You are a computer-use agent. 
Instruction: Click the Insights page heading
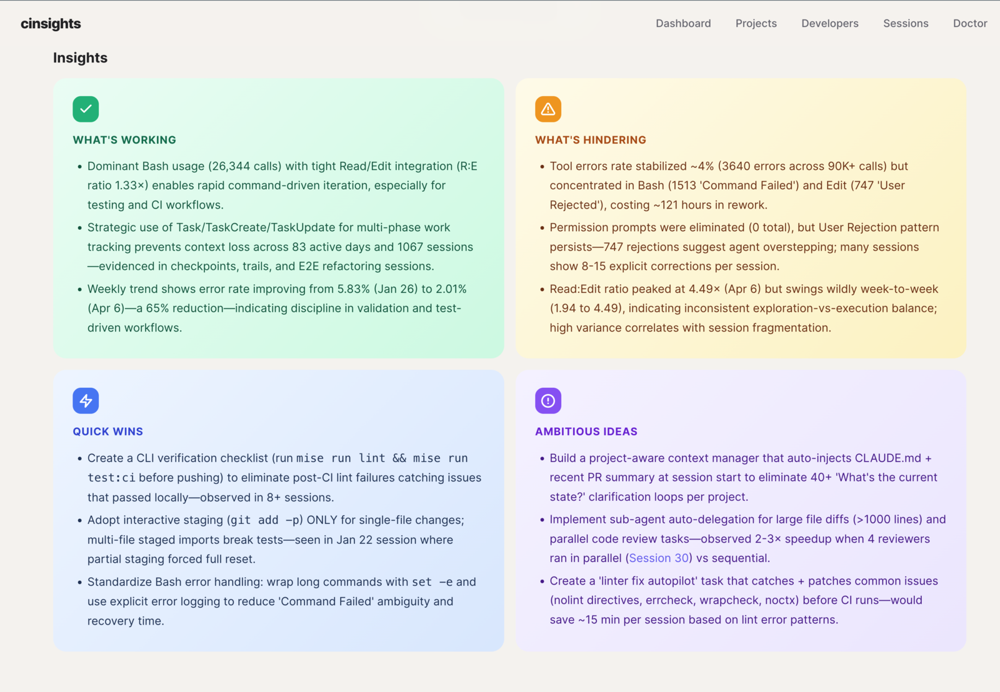[x=80, y=57]
